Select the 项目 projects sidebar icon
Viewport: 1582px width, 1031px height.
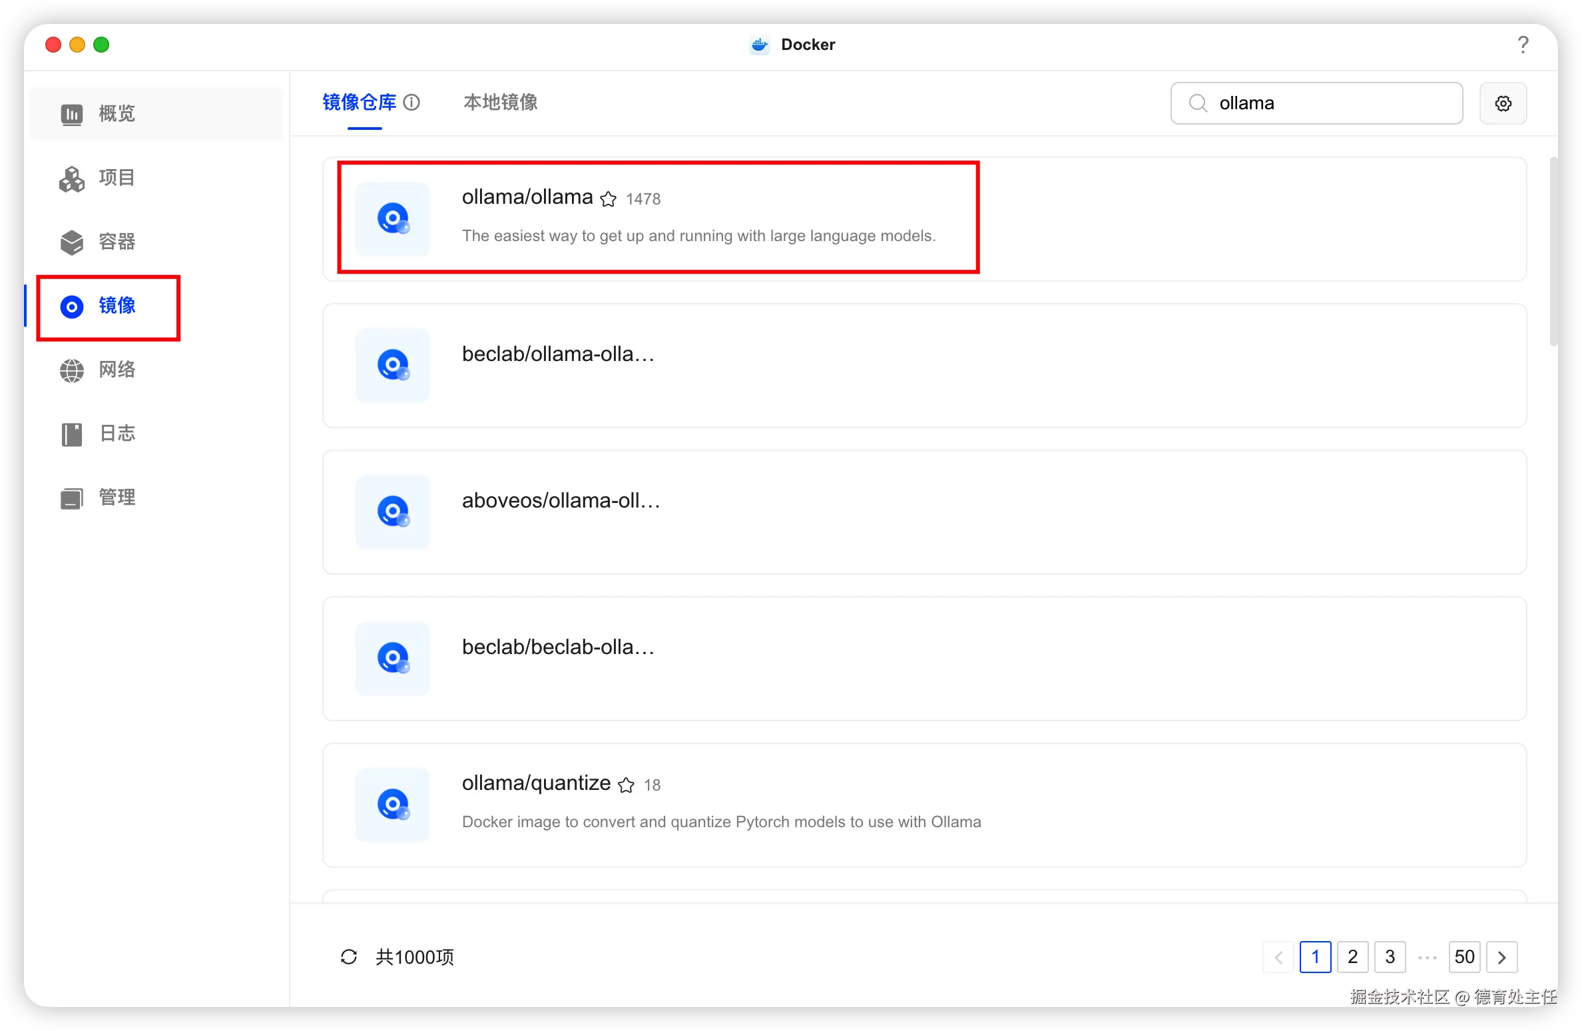click(x=72, y=178)
